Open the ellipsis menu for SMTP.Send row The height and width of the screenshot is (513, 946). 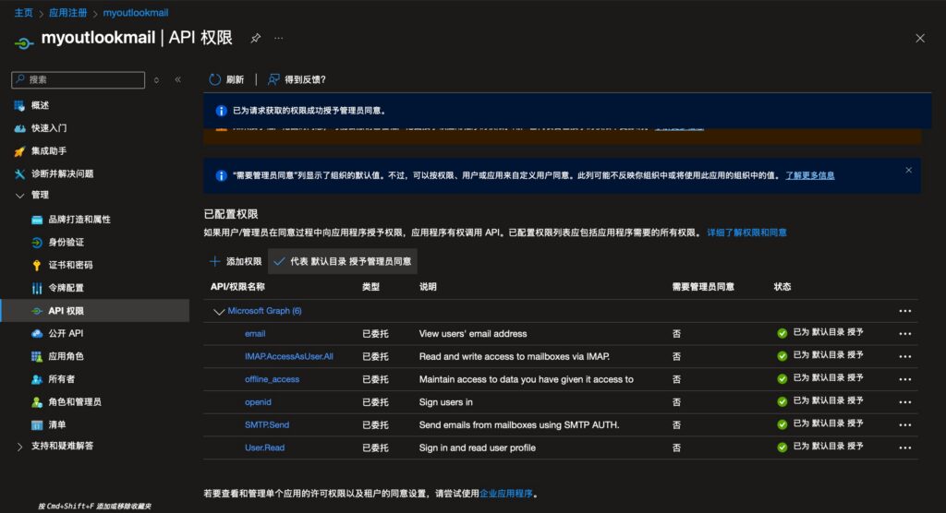(904, 425)
